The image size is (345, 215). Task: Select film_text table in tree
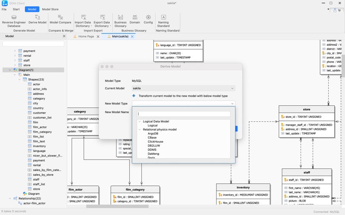pyautogui.click(x=39, y=141)
